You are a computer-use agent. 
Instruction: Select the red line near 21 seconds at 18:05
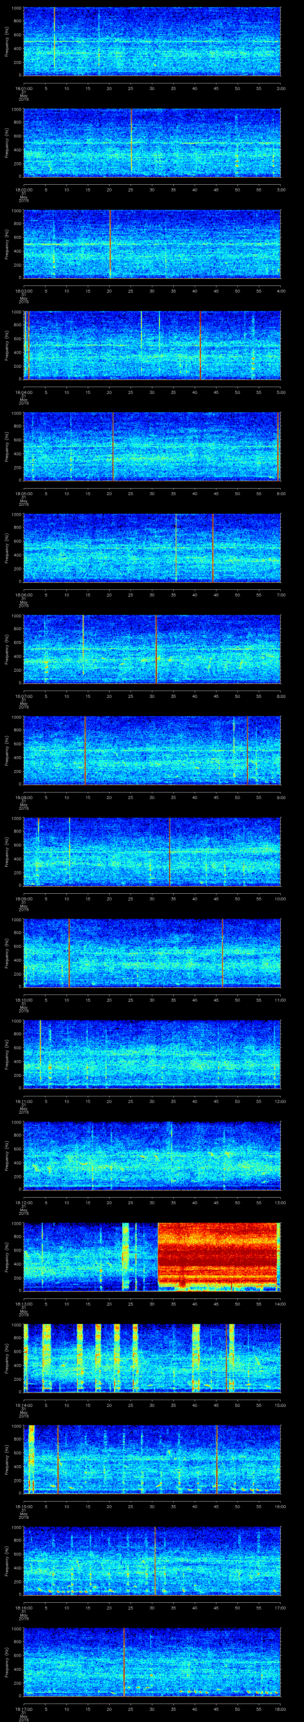[113, 447]
